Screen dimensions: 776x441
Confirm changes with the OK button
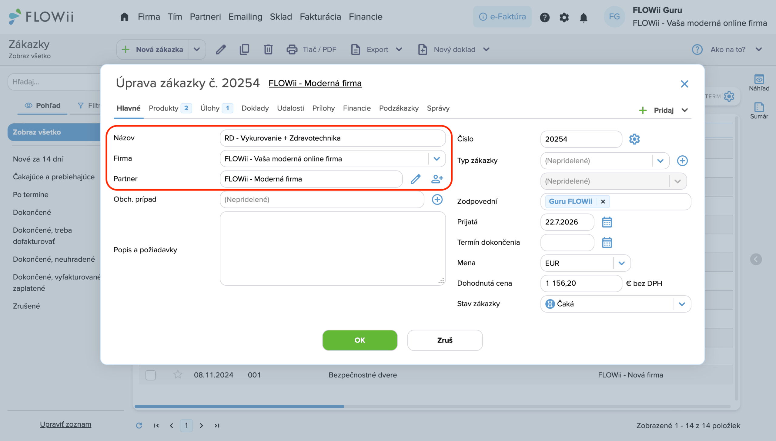pyautogui.click(x=360, y=340)
